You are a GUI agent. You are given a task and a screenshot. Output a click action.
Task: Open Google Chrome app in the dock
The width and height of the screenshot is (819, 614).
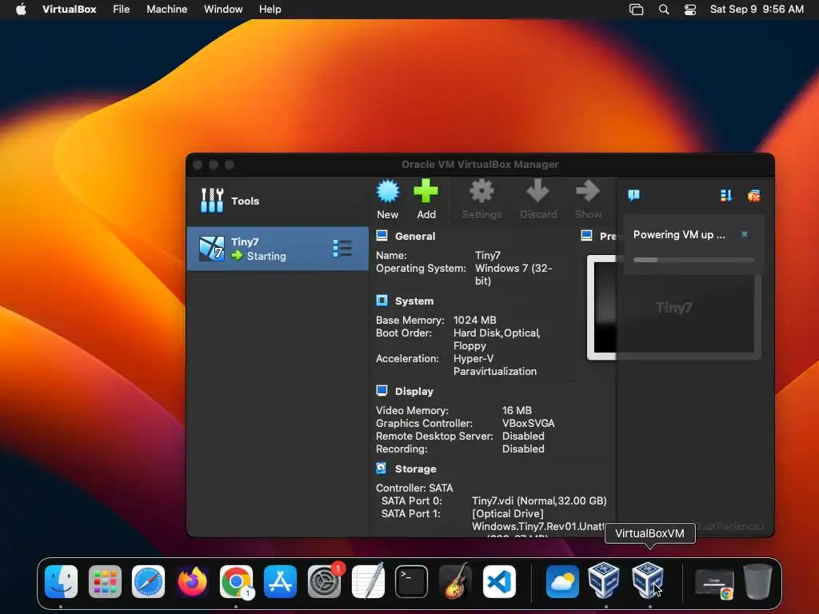pos(236,581)
